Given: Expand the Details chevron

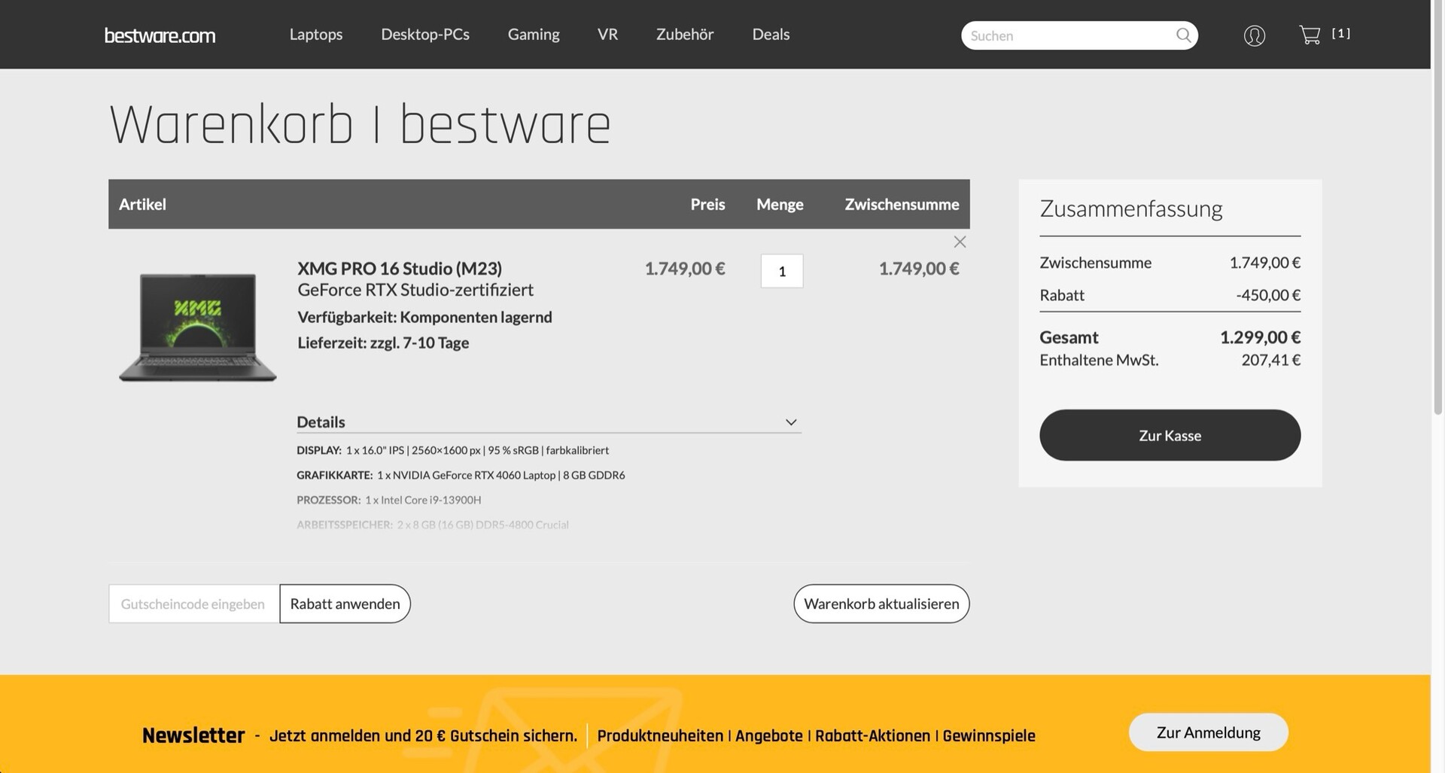Looking at the screenshot, I should coord(791,422).
